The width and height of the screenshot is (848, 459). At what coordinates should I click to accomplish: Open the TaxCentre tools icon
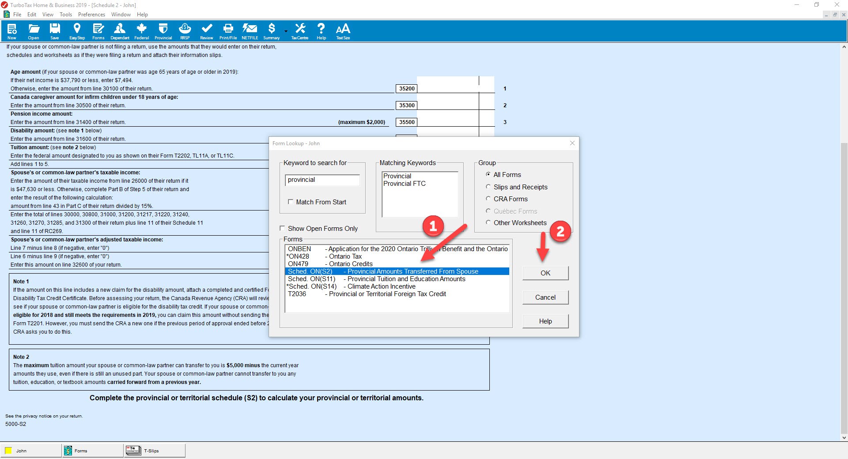pos(300,31)
